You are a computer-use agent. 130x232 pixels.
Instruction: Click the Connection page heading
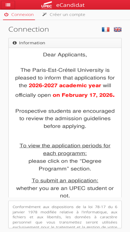coord(28,29)
